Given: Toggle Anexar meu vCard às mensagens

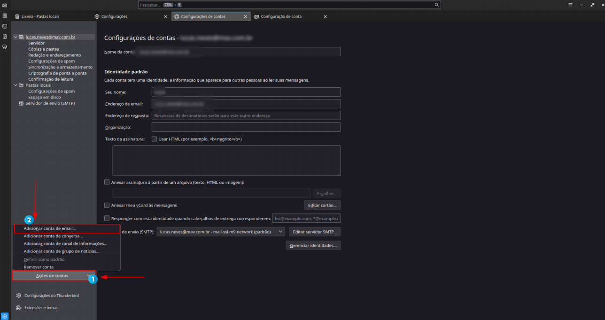Looking at the screenshot, I should pyautogui.click(x=107, y=205).
